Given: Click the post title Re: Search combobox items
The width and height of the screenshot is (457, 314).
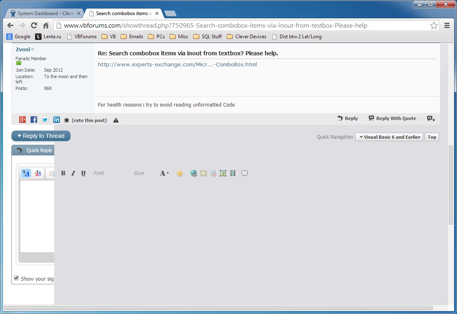Looking at the screenshot, I should click(188, 53).
